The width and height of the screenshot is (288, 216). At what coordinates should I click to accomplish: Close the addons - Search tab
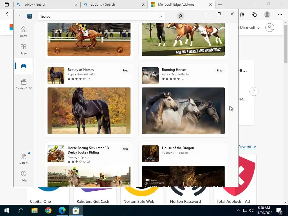(143, 4)
